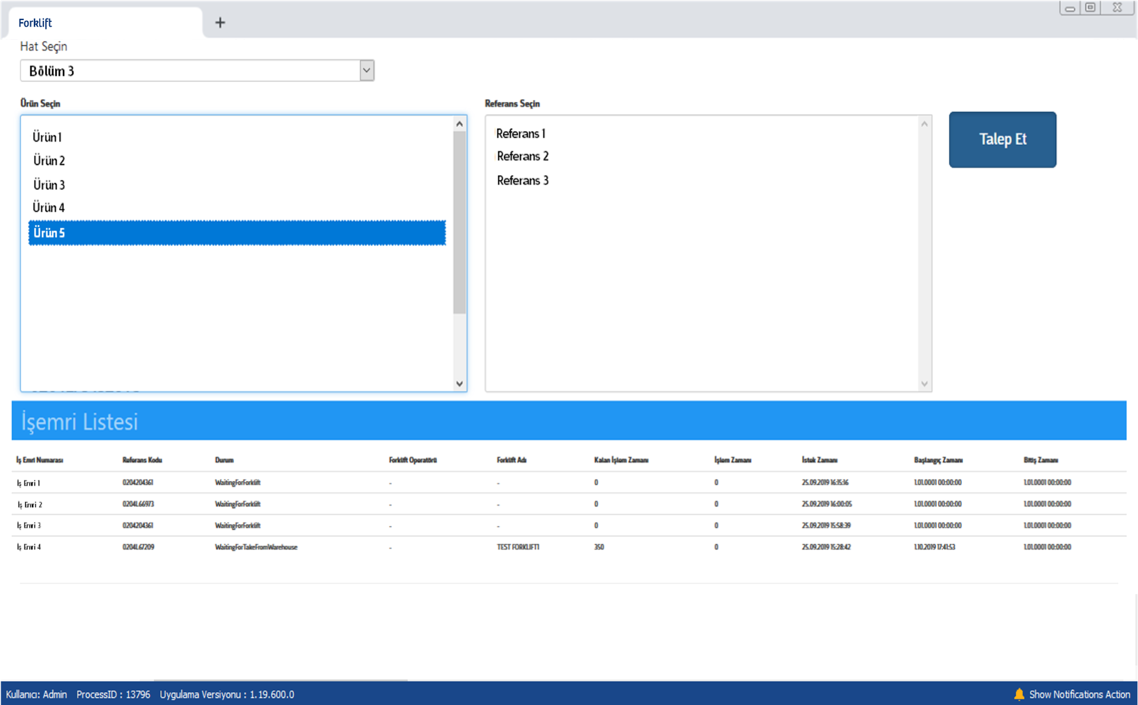The height and width of the screenshot is (705, 1138).
Task: Click Ürün list vertical scrollbar thumb
Action: (459, 222)
